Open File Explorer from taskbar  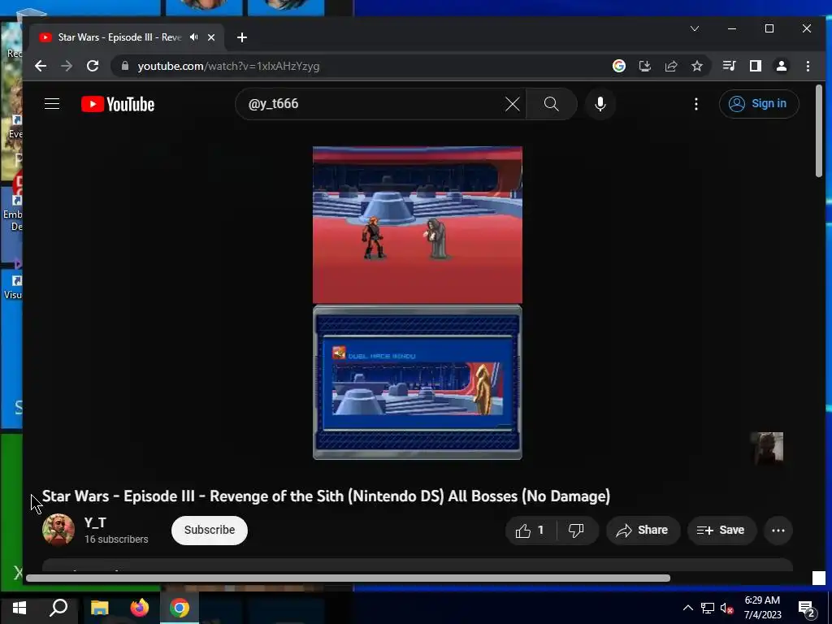pyautogui.click(x=99, y=608)
